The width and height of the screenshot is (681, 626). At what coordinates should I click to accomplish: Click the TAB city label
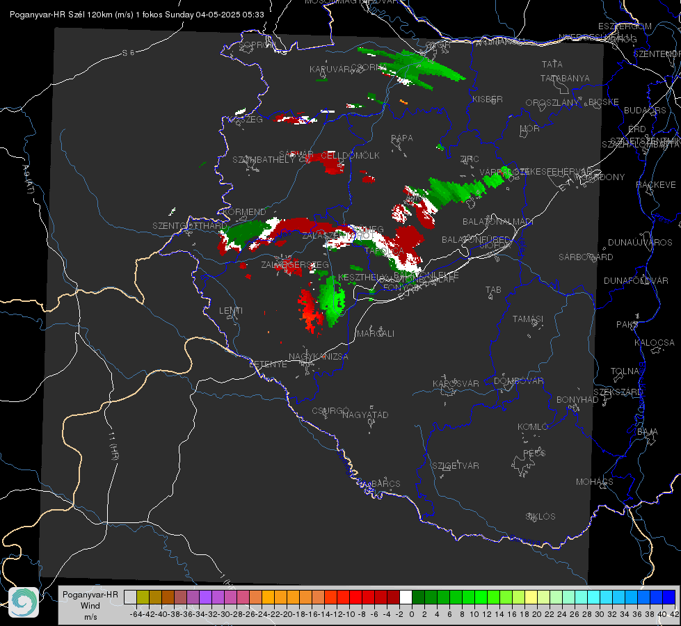pos(493,289)
